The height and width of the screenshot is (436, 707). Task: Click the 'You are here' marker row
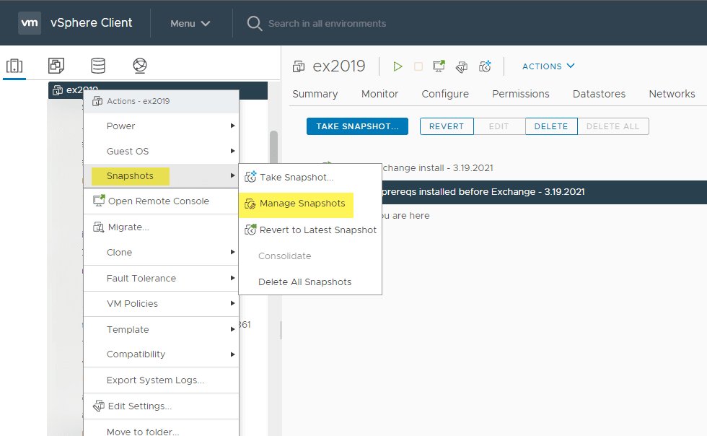tap(405, 216)
